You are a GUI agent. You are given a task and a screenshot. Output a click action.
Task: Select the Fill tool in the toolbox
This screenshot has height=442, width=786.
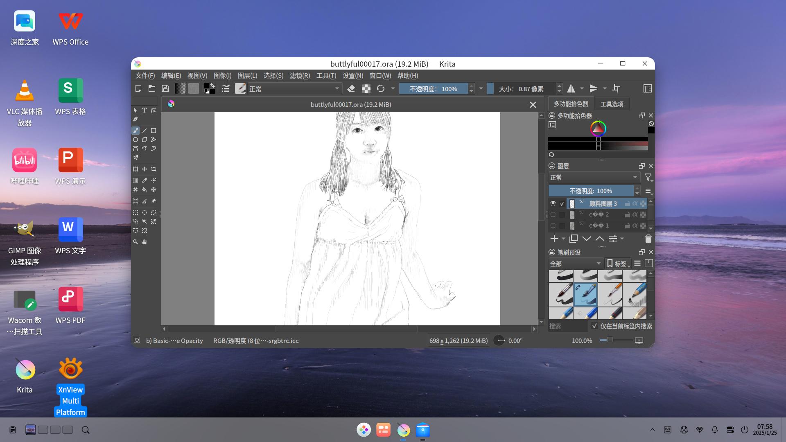145,189
